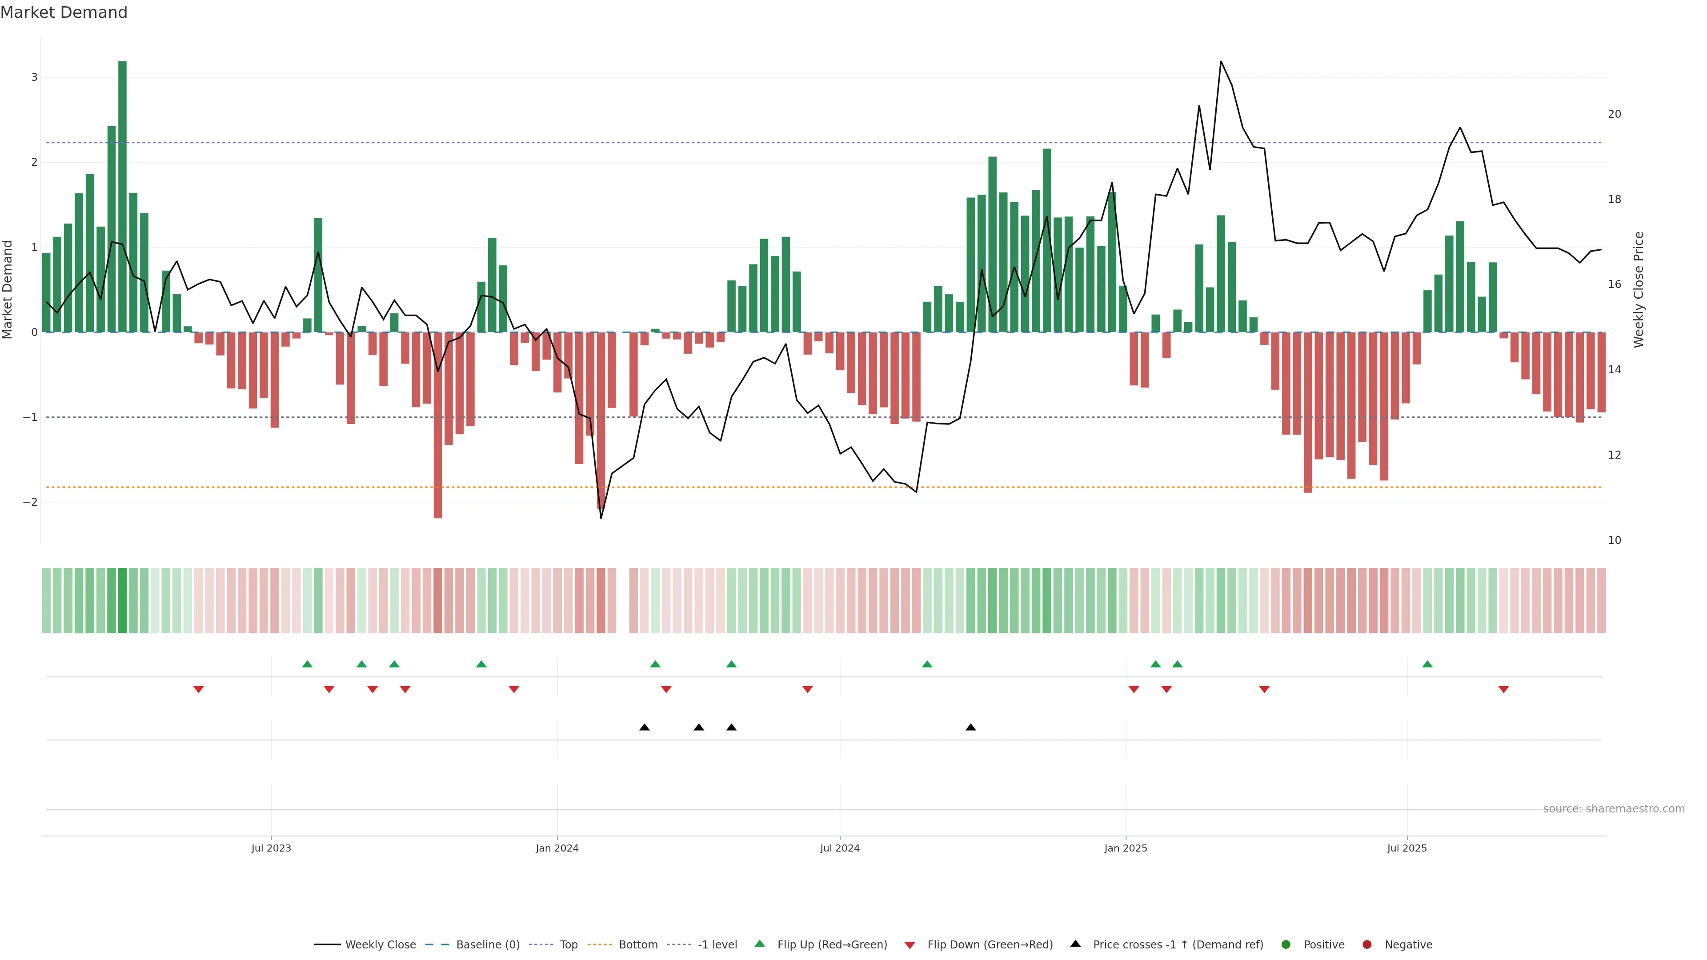Click the last green Flip Up marker after Jul 2025
This screenshot has width=1707, height=960.
point(1427,664)
